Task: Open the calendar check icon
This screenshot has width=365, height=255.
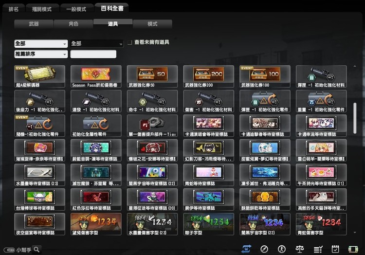Action: [x=335, y=249]
